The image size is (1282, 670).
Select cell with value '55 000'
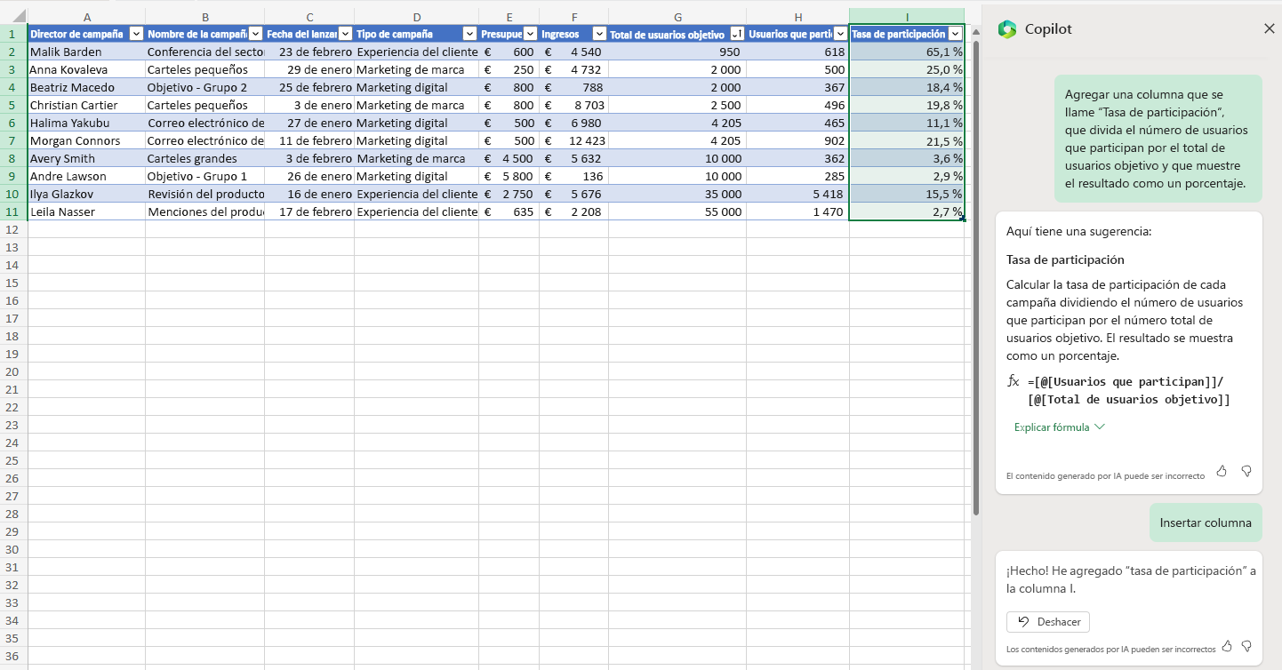coord(677,211)
